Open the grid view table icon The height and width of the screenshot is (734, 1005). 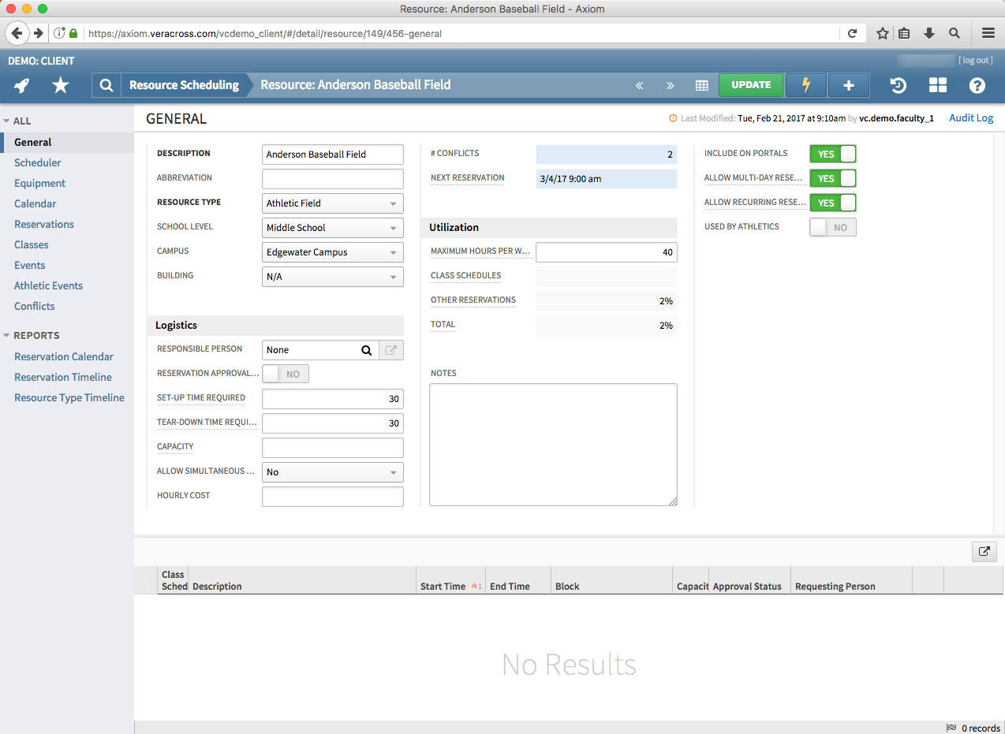click(x=701, y=85)
